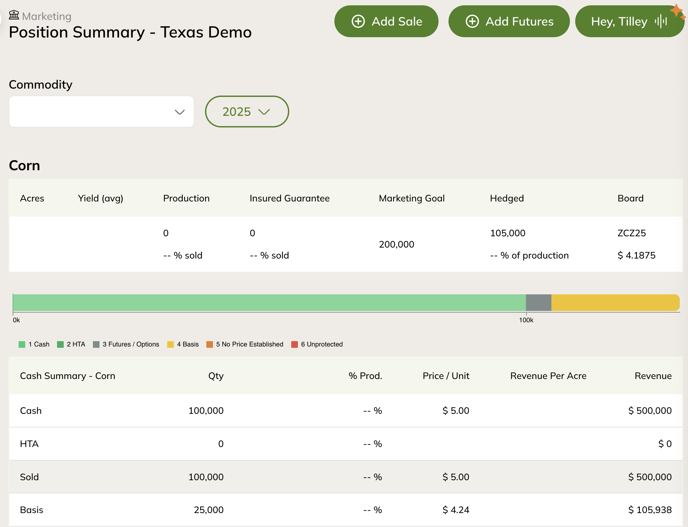Open the 2025 year selector

(247, 112)
